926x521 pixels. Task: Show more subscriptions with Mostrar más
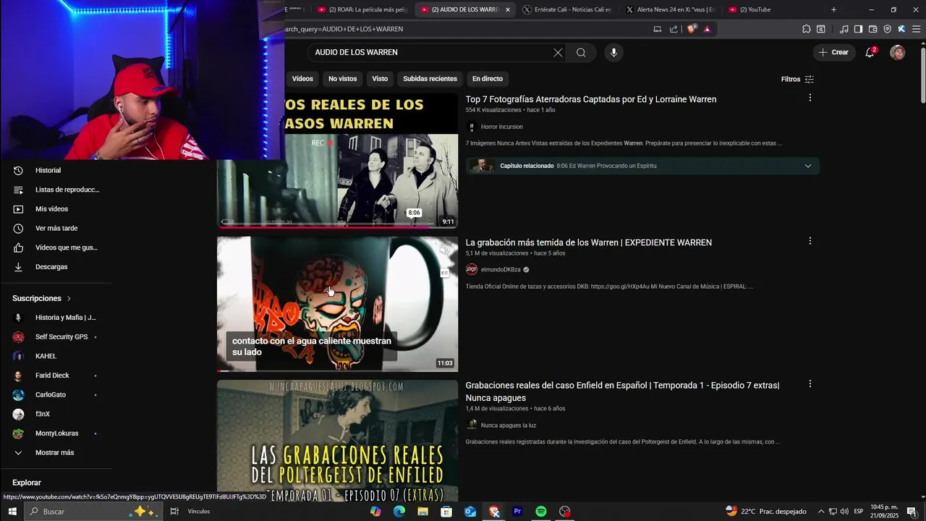pyautogui.click(x=55, y=452)
